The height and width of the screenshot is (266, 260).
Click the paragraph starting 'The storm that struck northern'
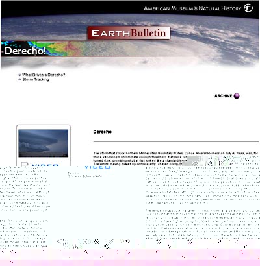pos(175,159)
